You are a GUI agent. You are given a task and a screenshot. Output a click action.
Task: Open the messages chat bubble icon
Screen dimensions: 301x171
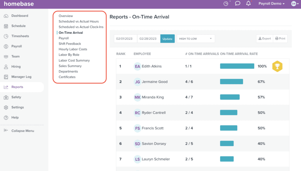point(238,4)
